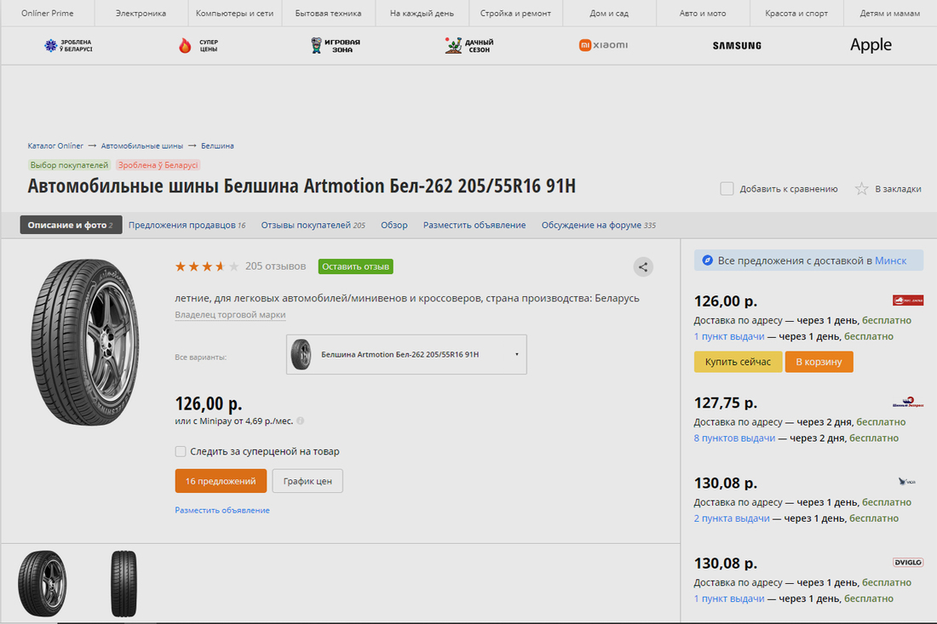The image size is (937, 624).
Task: Click the В закладки label
Action: pos(898,189)
